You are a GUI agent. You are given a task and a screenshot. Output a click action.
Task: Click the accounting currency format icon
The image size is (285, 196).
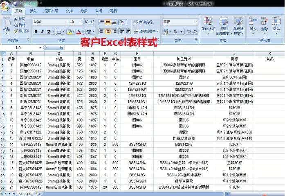pyautogui.click(x=166, y=32)
